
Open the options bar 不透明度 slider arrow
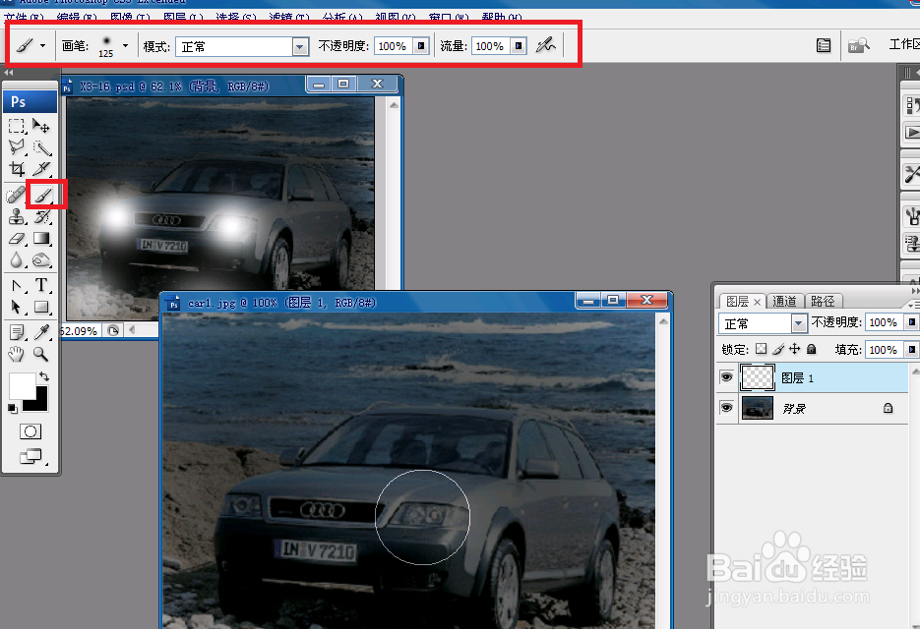coord(421,46)
